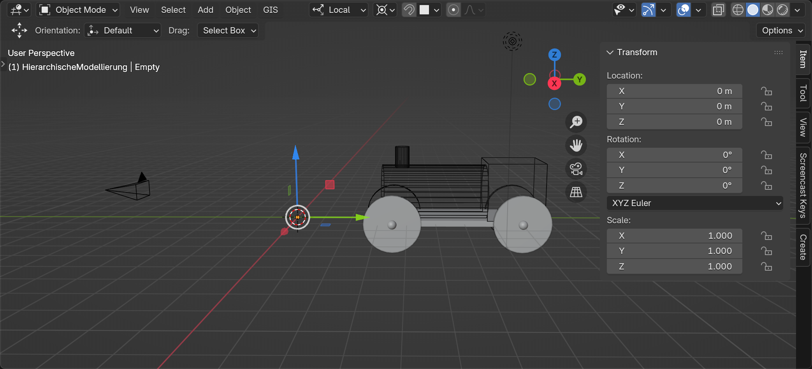Select rendered viewport shading mode
The image size is (812, 369).
click(782, 10)
